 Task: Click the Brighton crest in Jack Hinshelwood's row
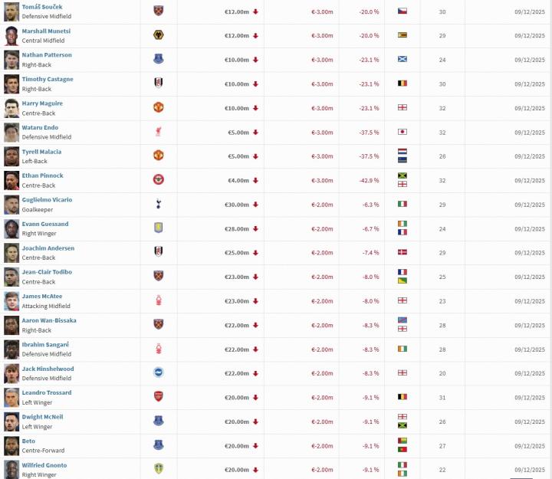159,373
